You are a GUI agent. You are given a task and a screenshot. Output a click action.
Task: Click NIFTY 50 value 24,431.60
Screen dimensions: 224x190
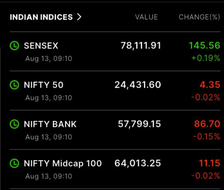pos(138,85)
